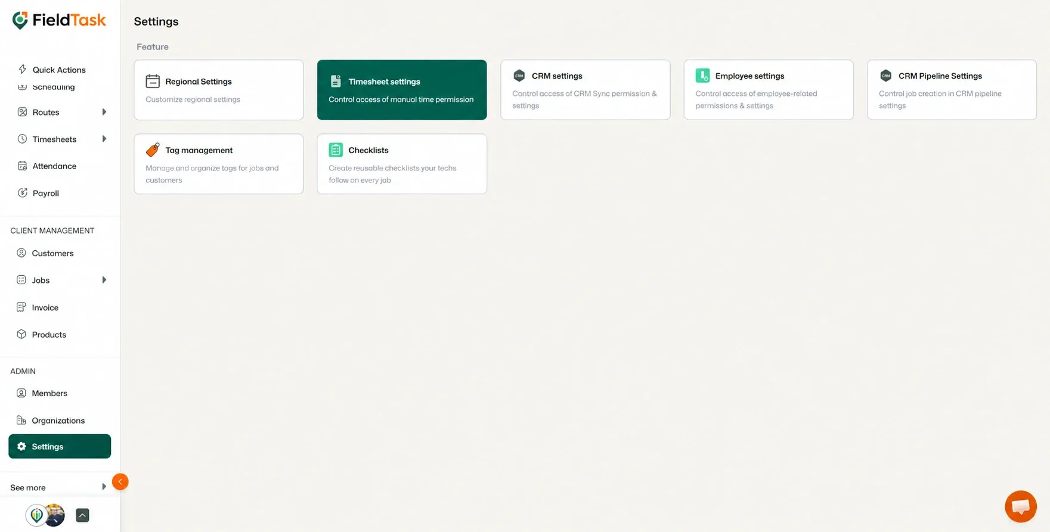The image size is (1050, 532).
Task: Open Quick Actions menu item
Action: pos(60,69)
